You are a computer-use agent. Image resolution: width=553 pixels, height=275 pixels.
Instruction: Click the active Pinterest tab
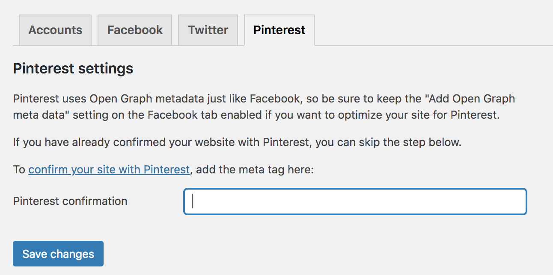tap(279, 30)
